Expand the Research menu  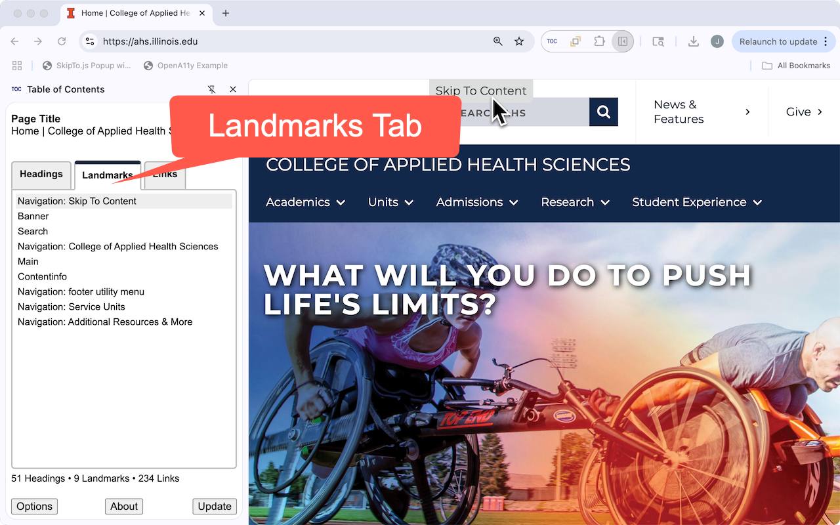575,202
